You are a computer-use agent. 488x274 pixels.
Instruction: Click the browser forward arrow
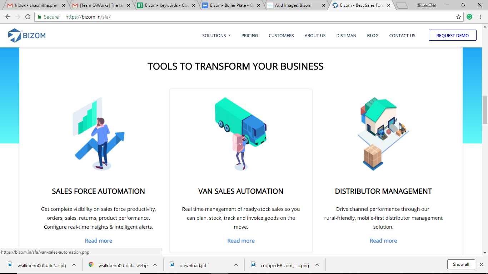click(18, 17)
